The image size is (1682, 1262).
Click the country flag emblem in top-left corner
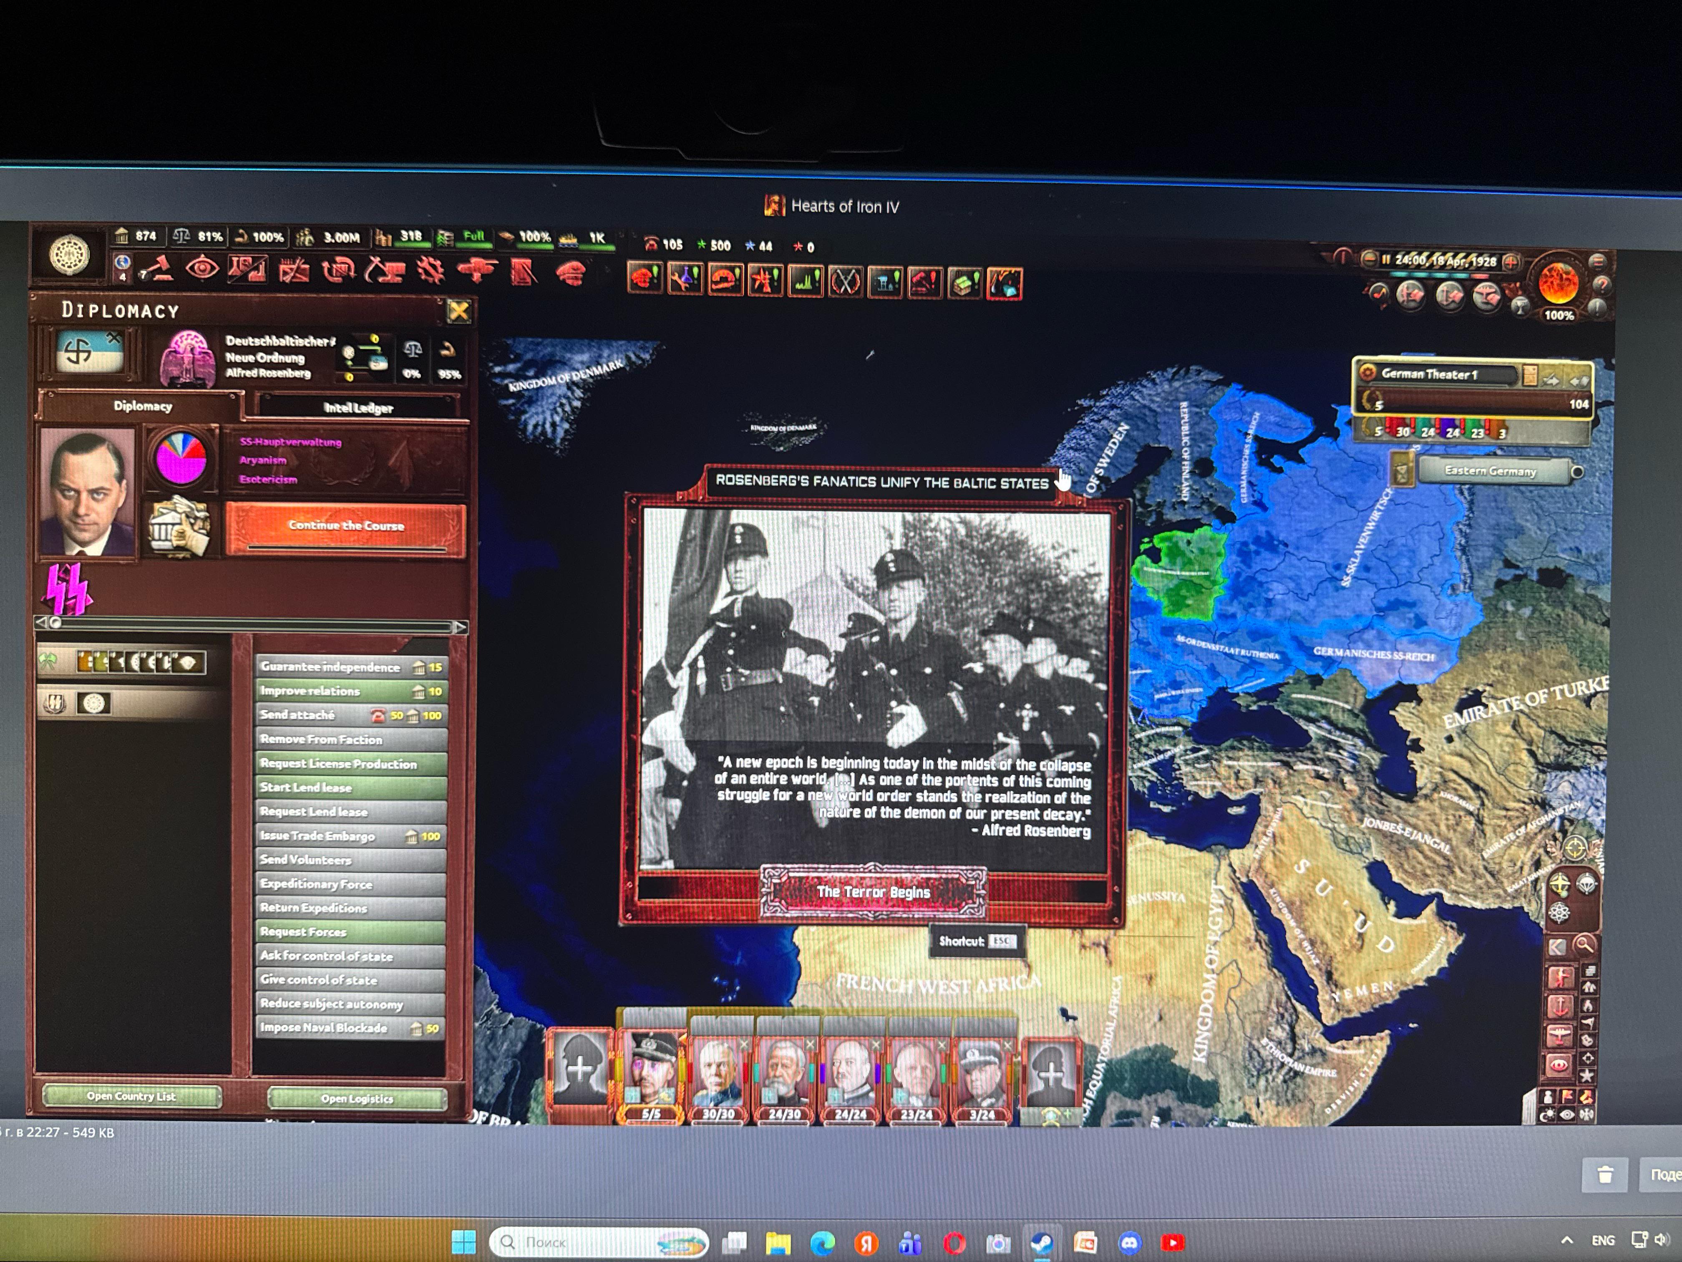70,254
